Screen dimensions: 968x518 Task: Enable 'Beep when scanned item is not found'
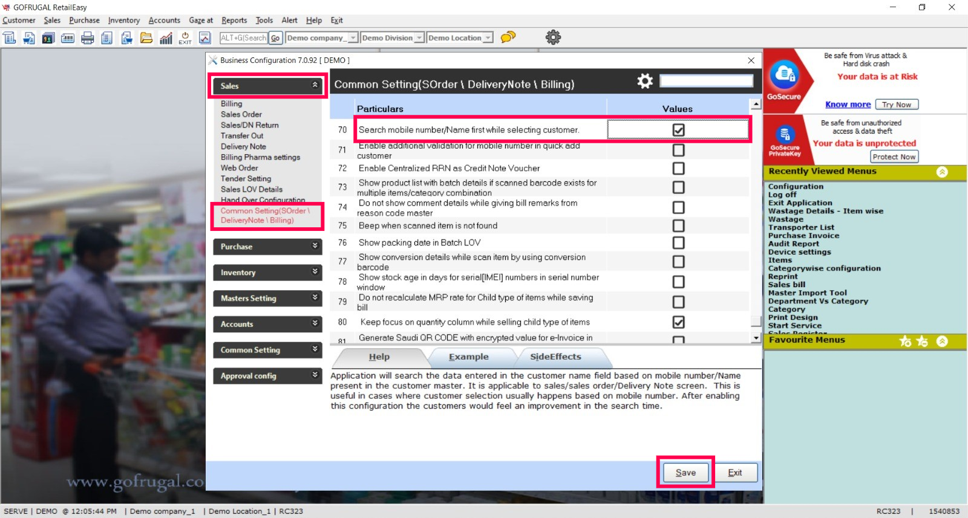(678, 225)
